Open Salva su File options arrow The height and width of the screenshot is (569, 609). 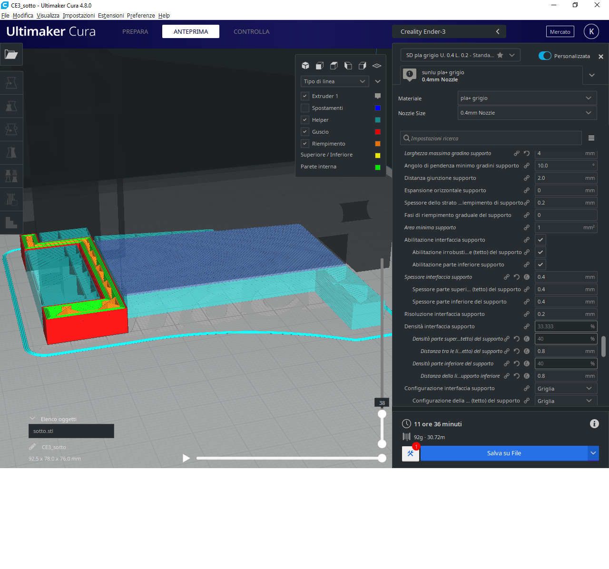pyautogui.click(x=593, y=453)
